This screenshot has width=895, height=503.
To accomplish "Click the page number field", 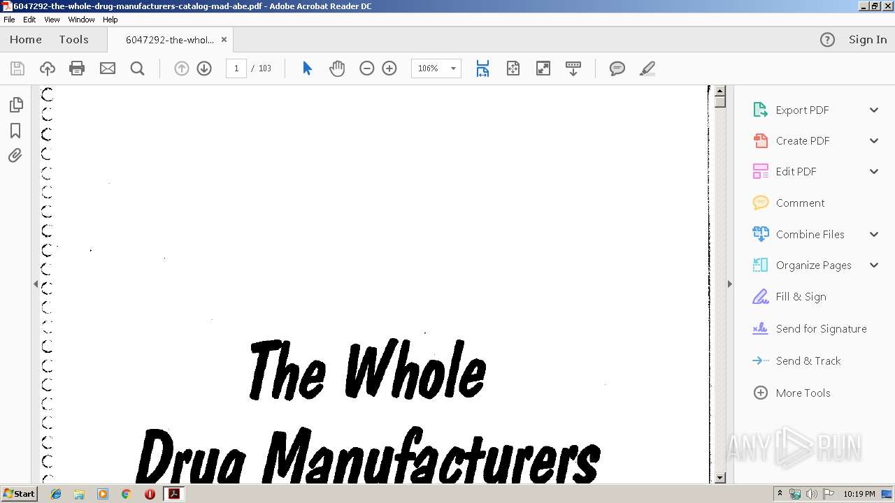I will 236,68.
